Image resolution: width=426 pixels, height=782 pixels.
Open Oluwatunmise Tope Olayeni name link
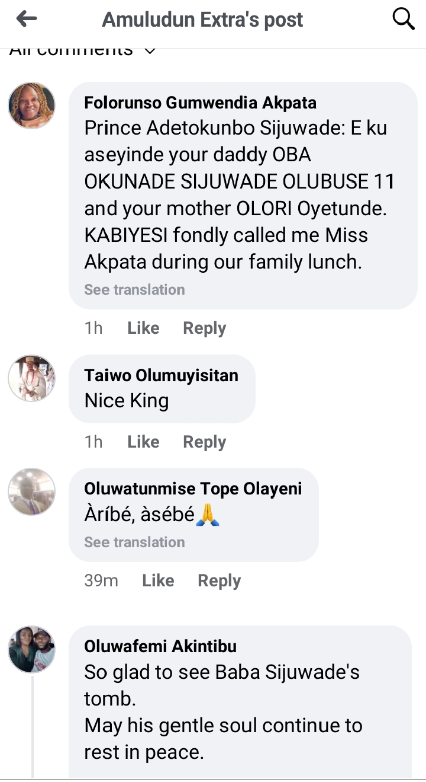193,489
